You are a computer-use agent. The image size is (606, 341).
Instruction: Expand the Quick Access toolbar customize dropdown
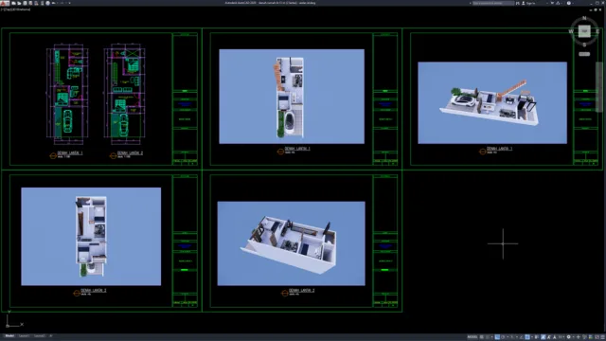[x=69, y=3]
